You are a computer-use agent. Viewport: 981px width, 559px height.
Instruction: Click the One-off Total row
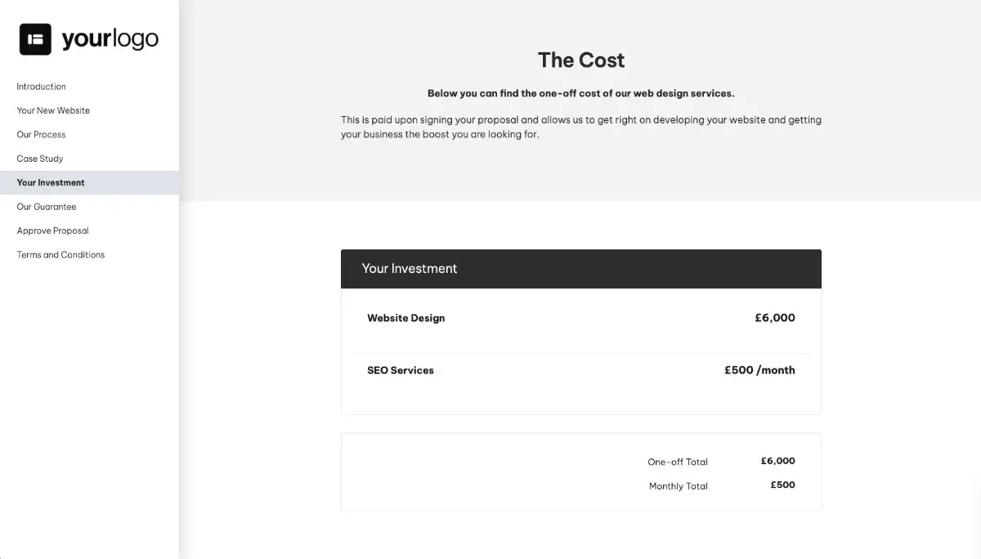point(678,461)
